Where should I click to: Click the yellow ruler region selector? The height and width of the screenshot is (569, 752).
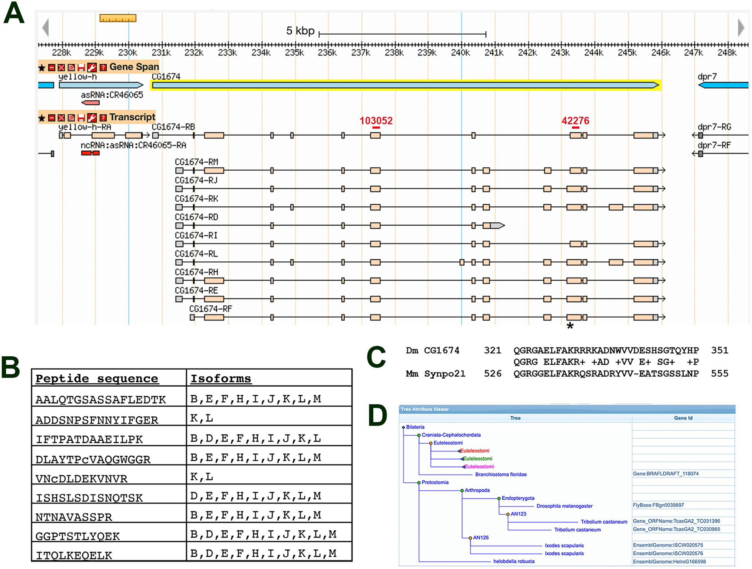click(118, 18)
